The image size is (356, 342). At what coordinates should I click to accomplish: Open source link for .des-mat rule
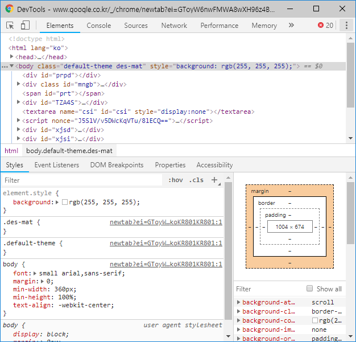coord(166,222)
